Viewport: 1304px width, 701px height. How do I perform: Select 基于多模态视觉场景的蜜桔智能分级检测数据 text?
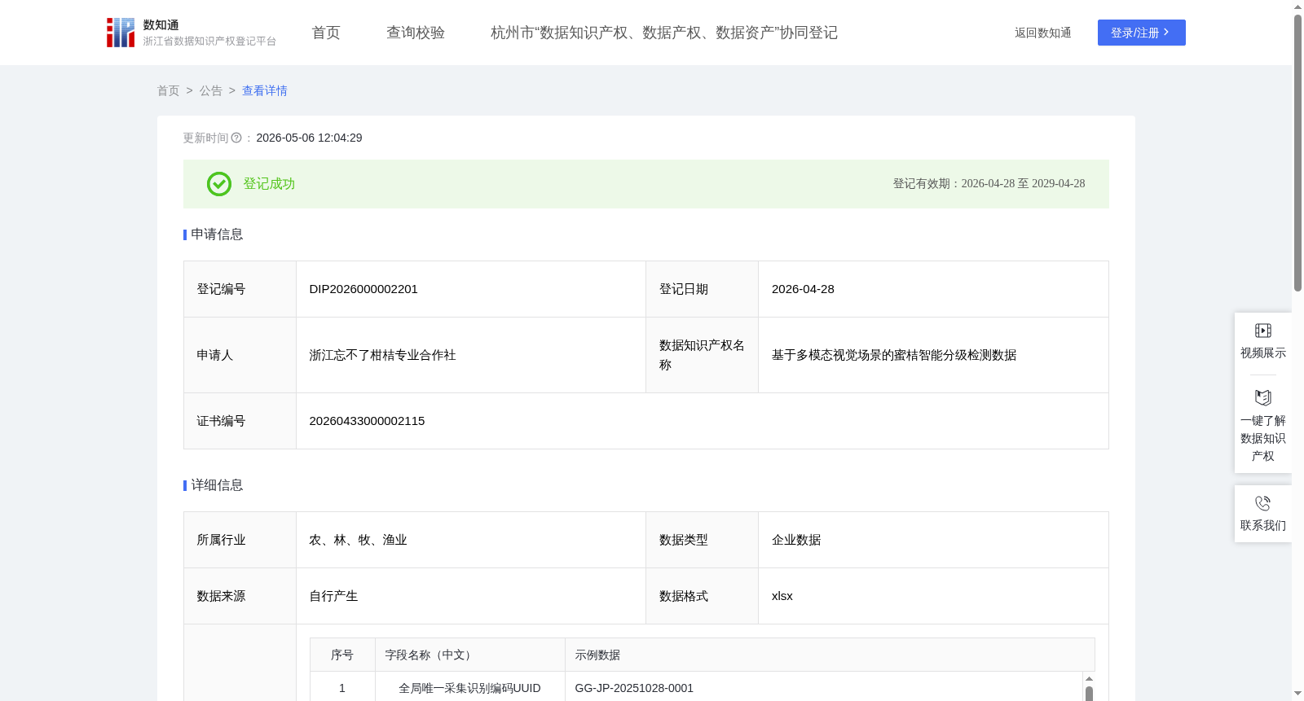894,355
